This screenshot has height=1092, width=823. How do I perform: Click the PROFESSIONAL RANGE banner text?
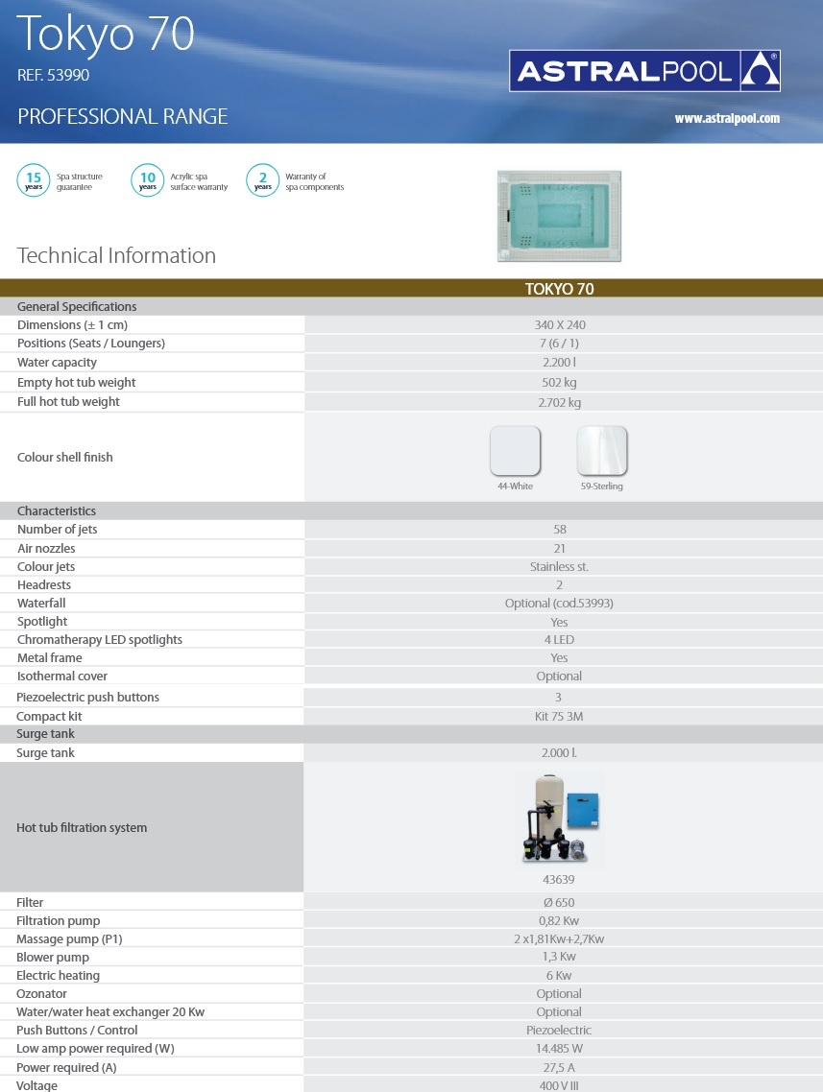[x=123, y=117]
